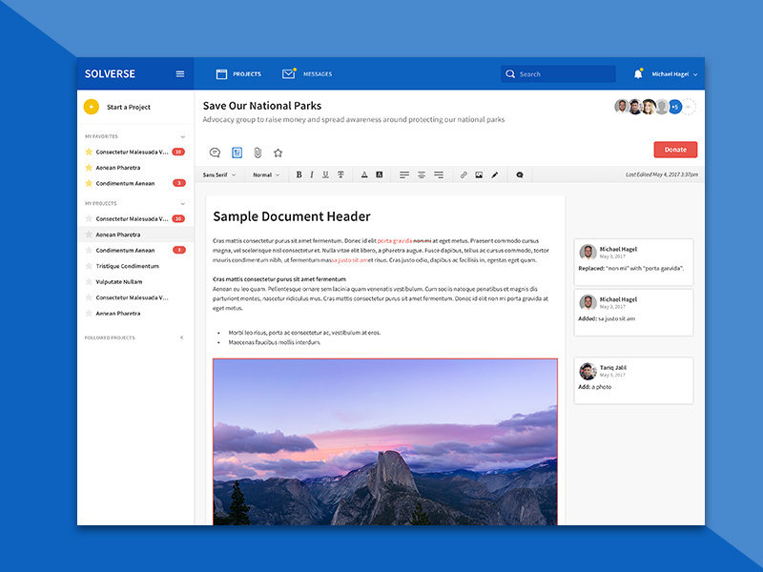The height and width of the screenshot is (572, 763).
Task: Open the sidebar hamburger menu
Action: tap(180, 73)
